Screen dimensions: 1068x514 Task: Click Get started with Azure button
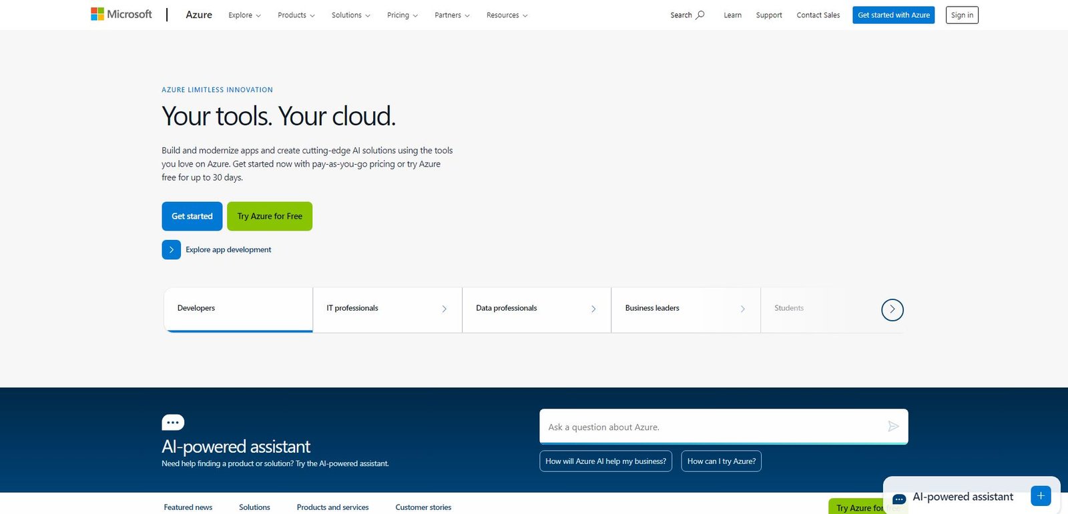(894, 15)
